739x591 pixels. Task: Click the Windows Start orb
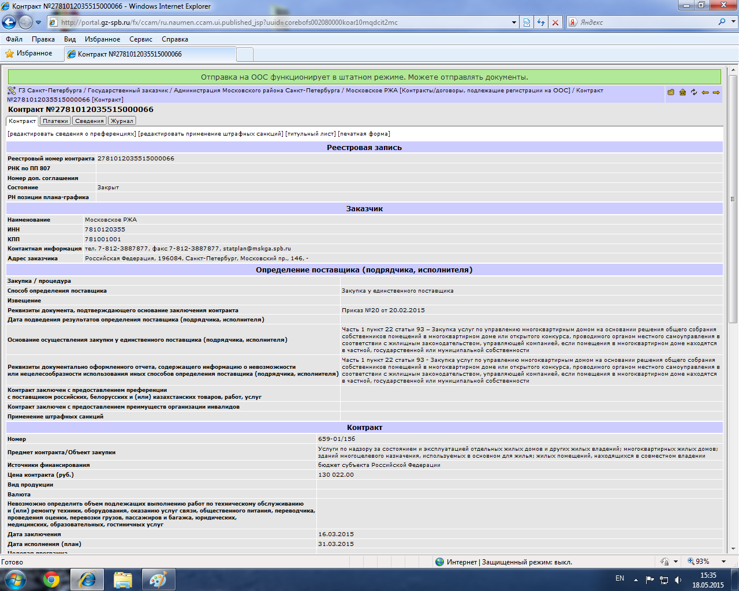click(15, 579)
